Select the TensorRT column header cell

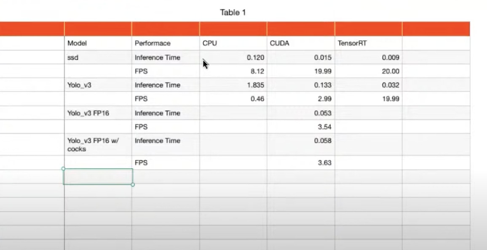368,43
